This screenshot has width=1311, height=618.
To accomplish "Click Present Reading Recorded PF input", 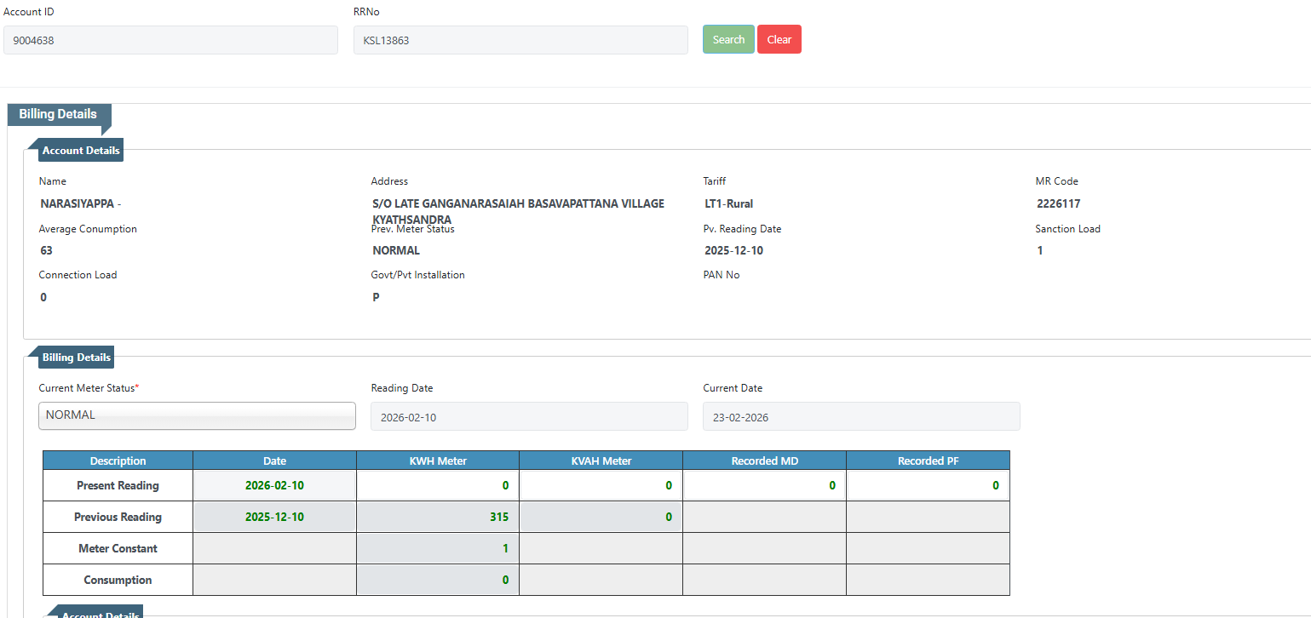I will pos(928,486).
